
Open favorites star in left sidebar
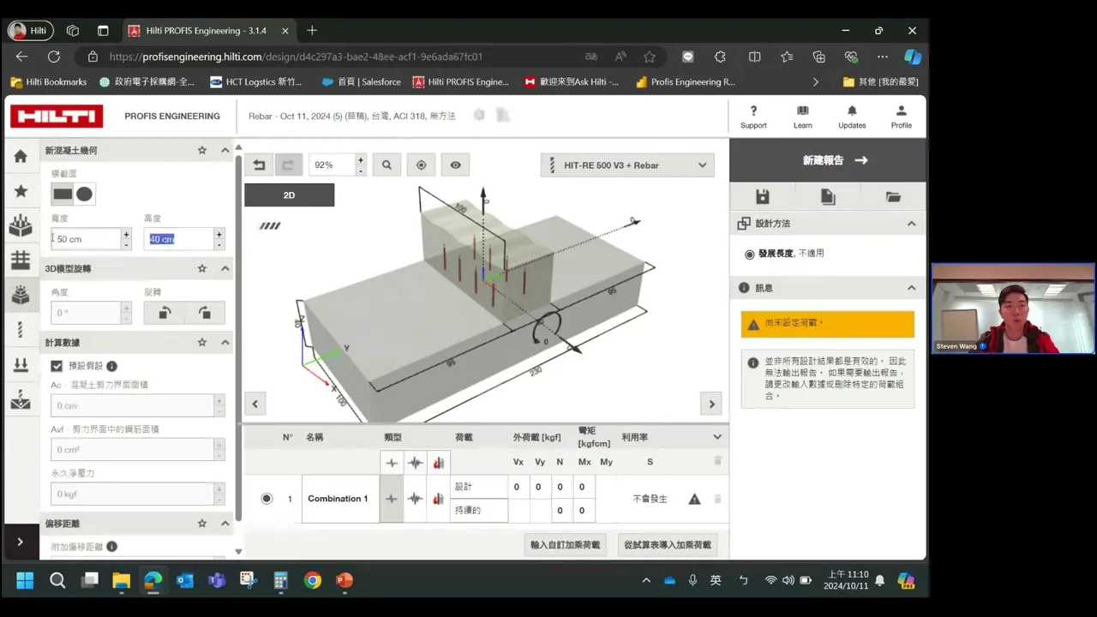point(21,191)
